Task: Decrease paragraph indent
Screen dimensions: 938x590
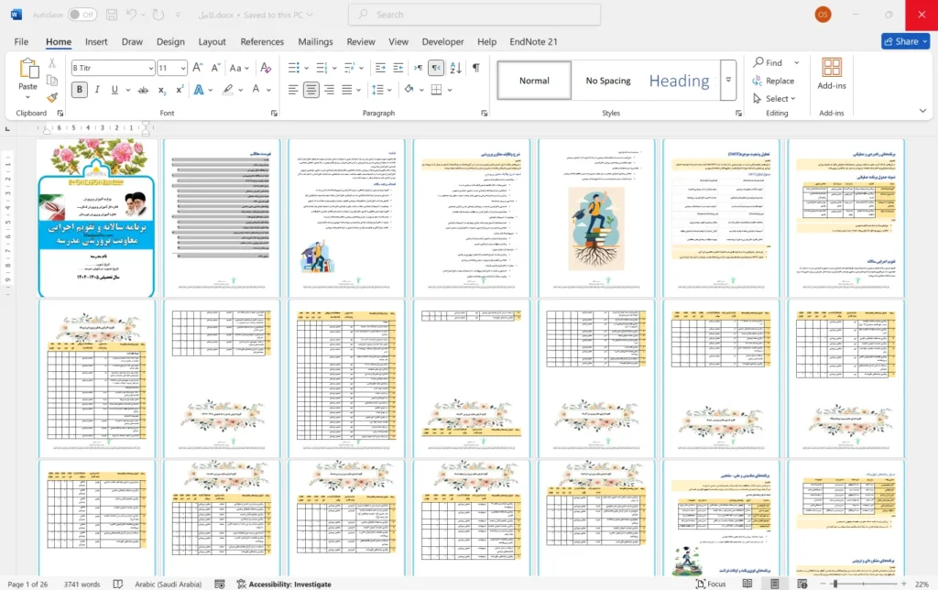Action: 380,68
